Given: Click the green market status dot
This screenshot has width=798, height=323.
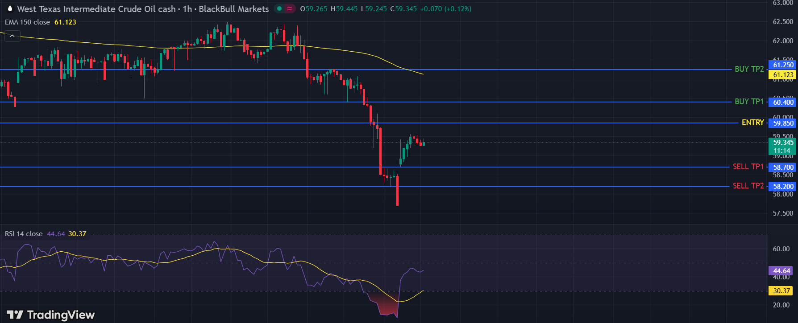Looking at the screenshot, I should (x=279, y=8).
